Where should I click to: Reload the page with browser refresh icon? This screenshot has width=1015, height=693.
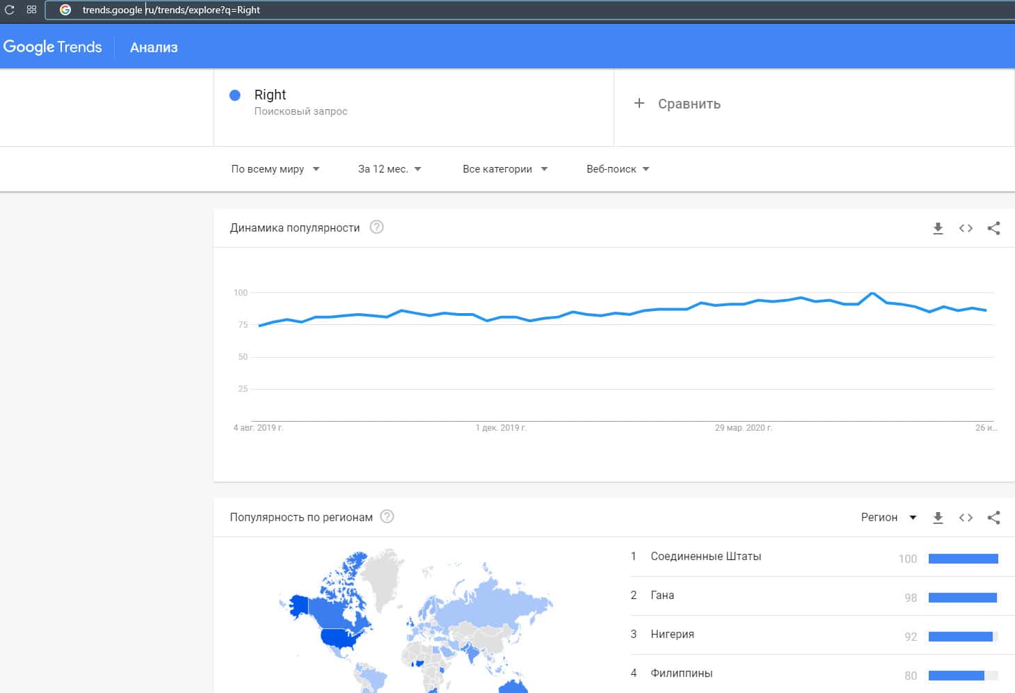10,10
